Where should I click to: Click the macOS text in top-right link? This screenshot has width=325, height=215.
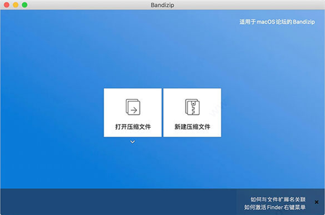[x=266, y=22]
